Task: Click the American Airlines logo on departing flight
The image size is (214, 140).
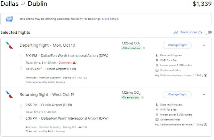Action: pyautogui.click(x=9, y=45)
